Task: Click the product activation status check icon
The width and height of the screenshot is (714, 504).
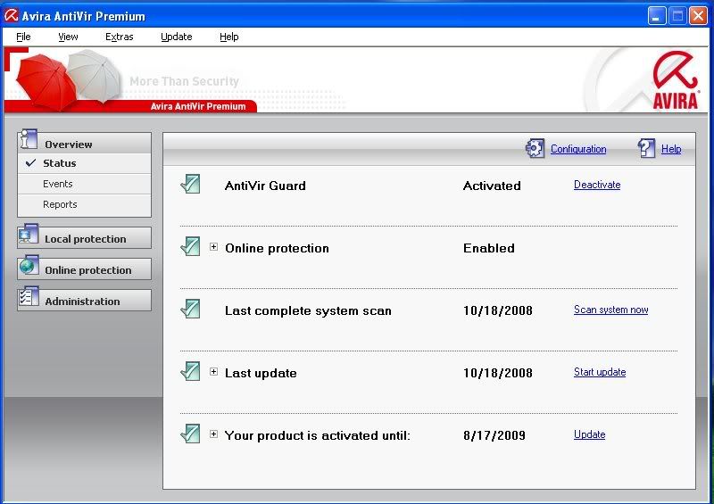Action: click(190, 434)
